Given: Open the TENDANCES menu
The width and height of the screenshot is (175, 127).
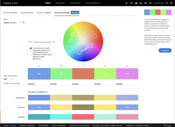Looking at the screenshot, I should pyautogui.click(x=75, y=3).
